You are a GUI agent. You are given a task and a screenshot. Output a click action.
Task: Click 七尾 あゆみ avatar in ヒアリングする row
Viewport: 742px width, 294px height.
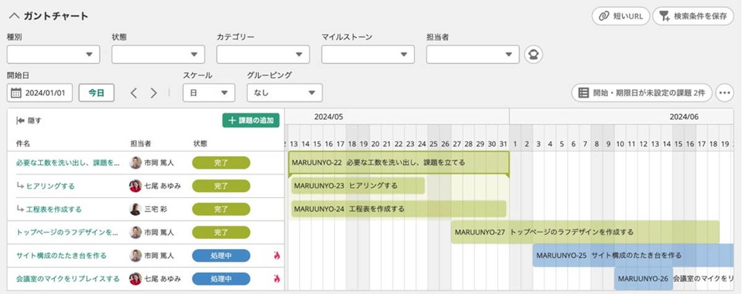coord(135,186)
